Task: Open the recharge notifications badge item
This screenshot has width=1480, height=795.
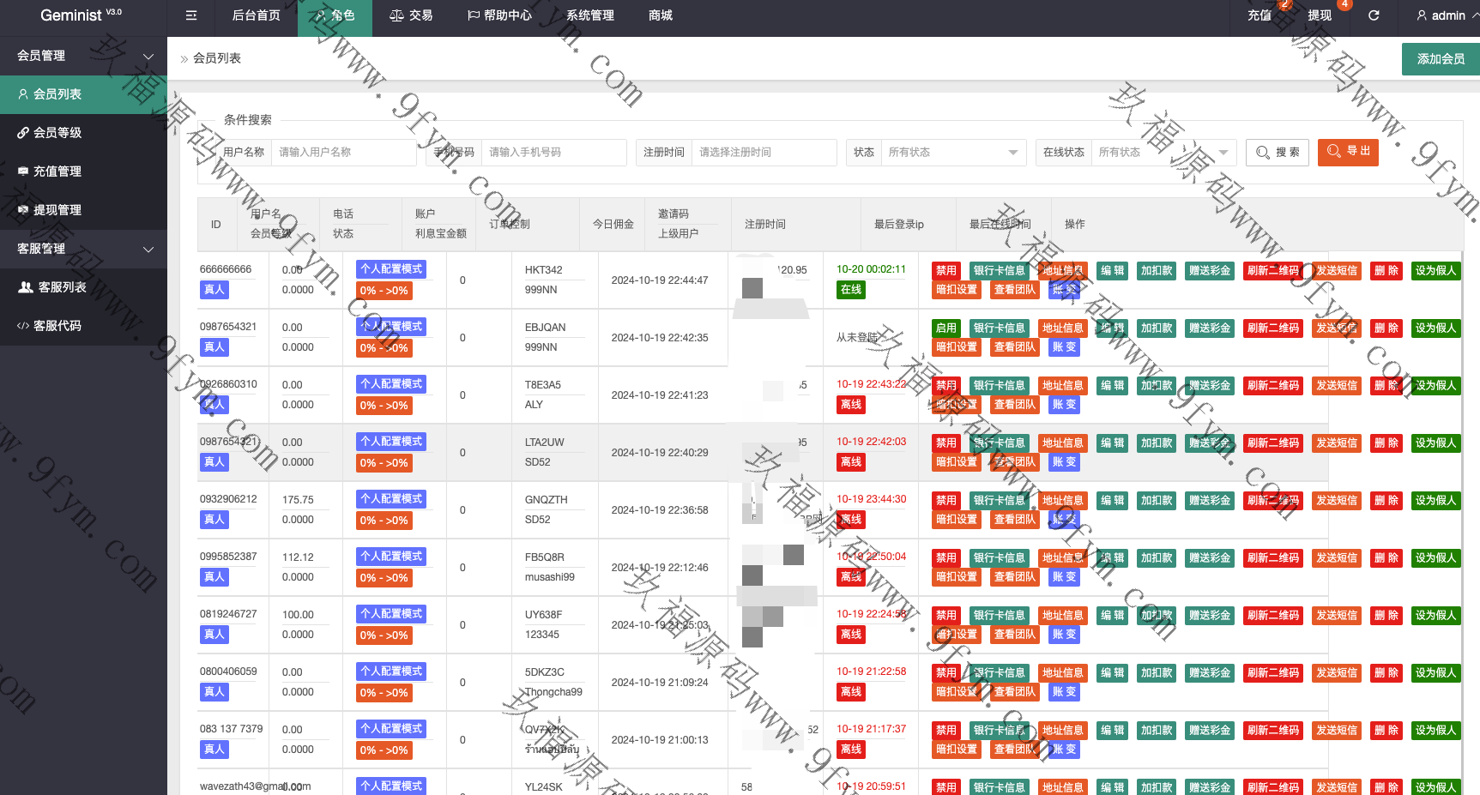Action: [x=1260, y=15]
